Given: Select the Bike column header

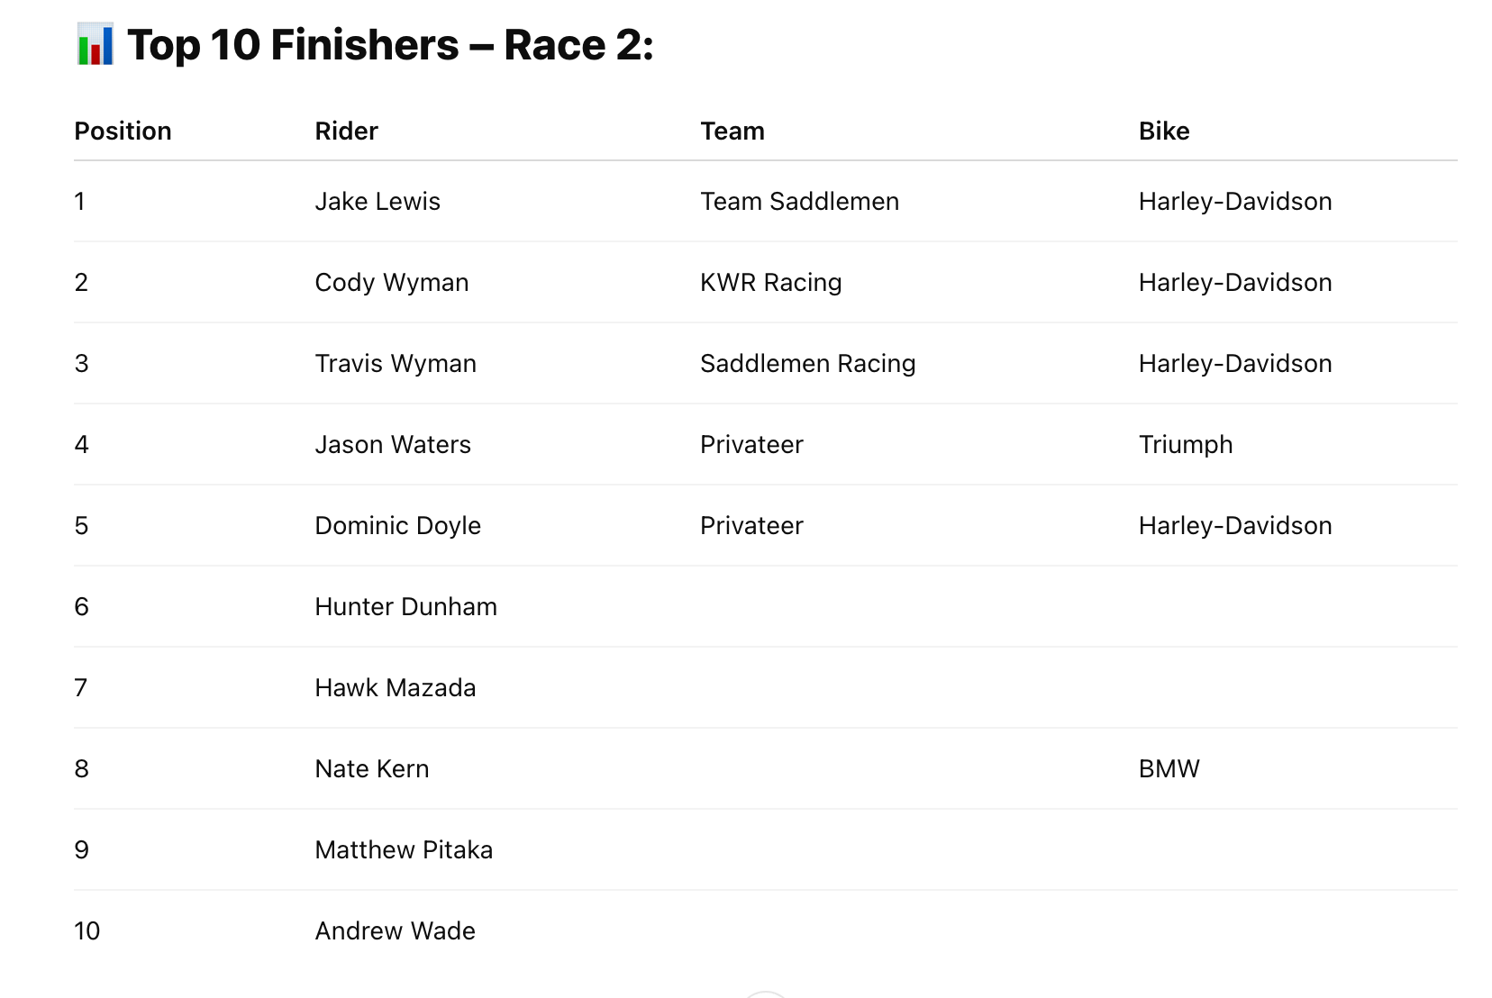Looking at the screenshot, I should [x=1164, y=132].
